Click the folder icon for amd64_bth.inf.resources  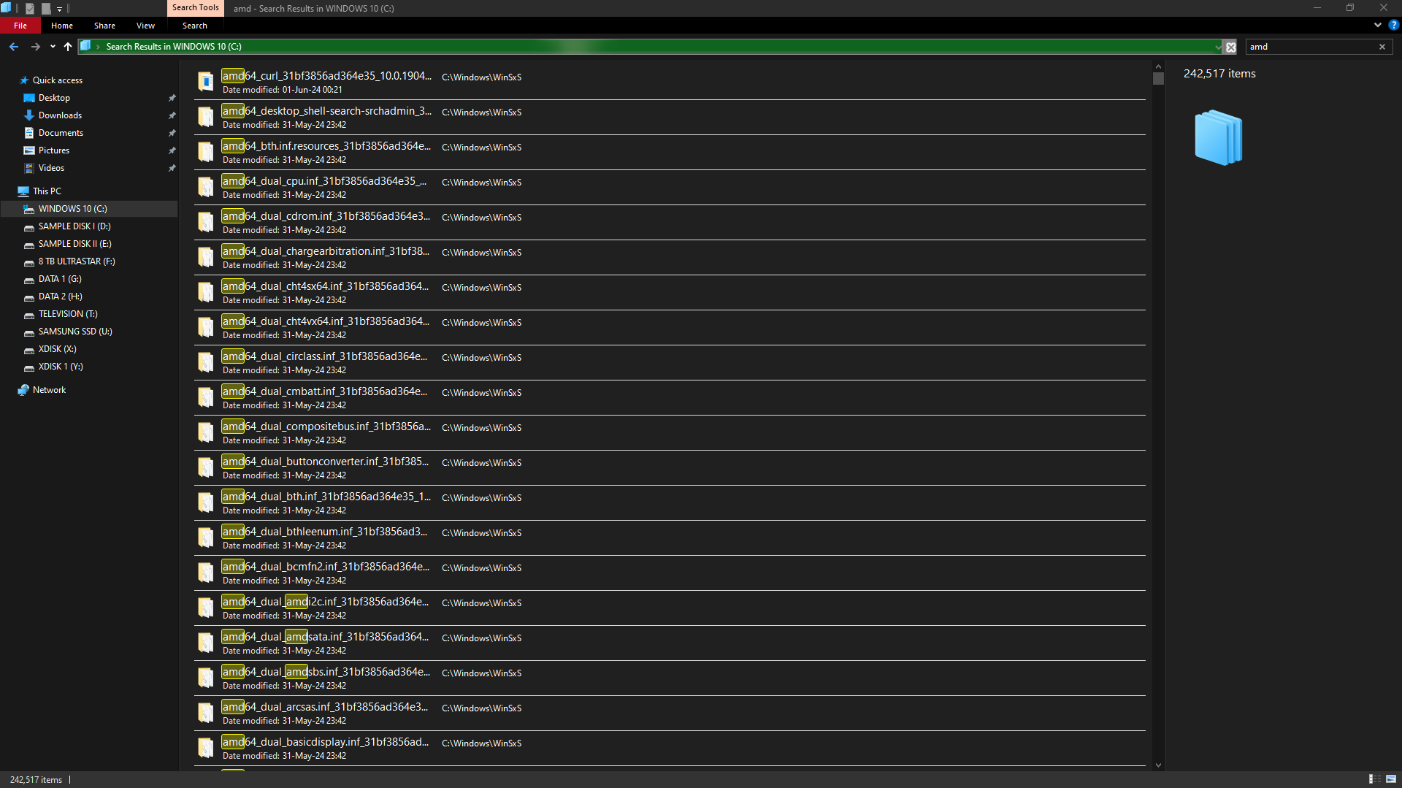[x=206, y=152]
